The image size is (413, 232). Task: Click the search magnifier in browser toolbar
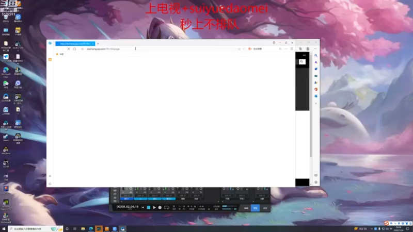(x=280, y=49)
